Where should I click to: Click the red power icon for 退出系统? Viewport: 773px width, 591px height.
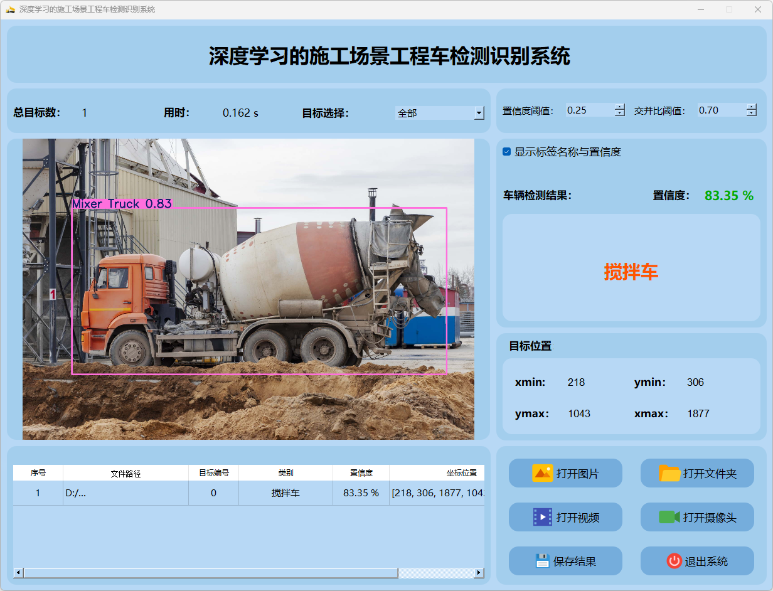(674, 561)
